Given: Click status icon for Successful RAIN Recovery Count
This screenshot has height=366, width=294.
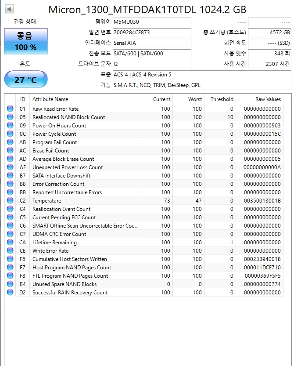Looking at the screenshot, I should click(x=10, y=292).
